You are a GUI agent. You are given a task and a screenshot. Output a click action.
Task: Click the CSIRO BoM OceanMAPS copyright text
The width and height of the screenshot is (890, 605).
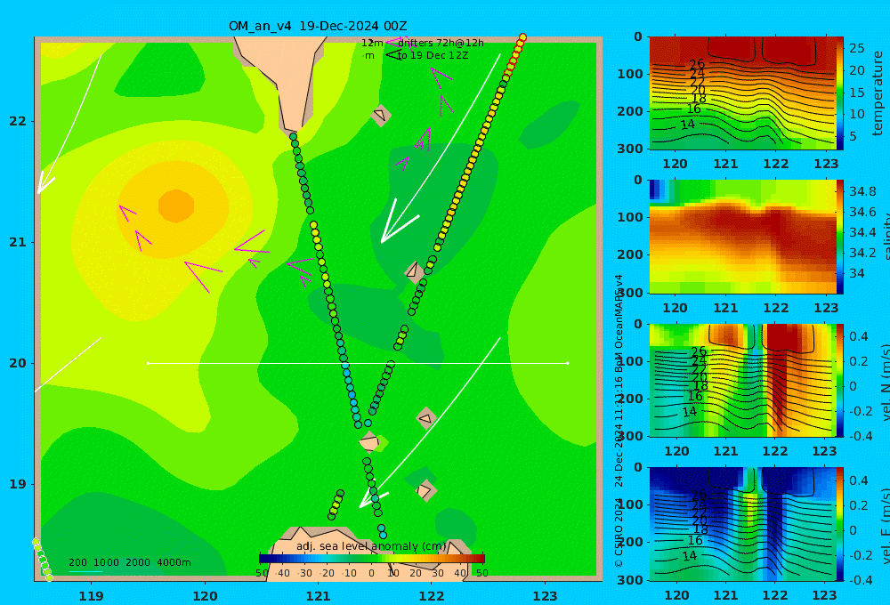[619, 421]
